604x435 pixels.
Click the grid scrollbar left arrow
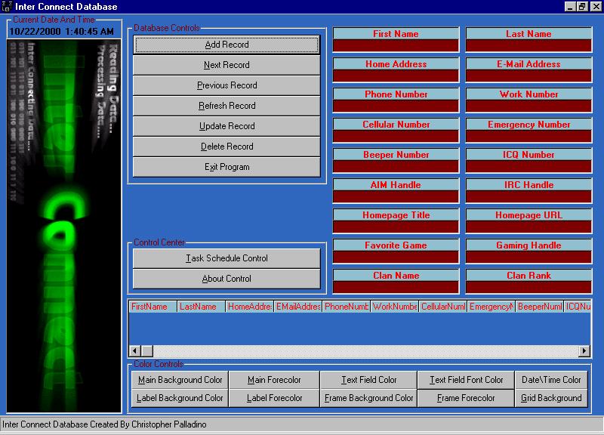[x=135, y=351]
